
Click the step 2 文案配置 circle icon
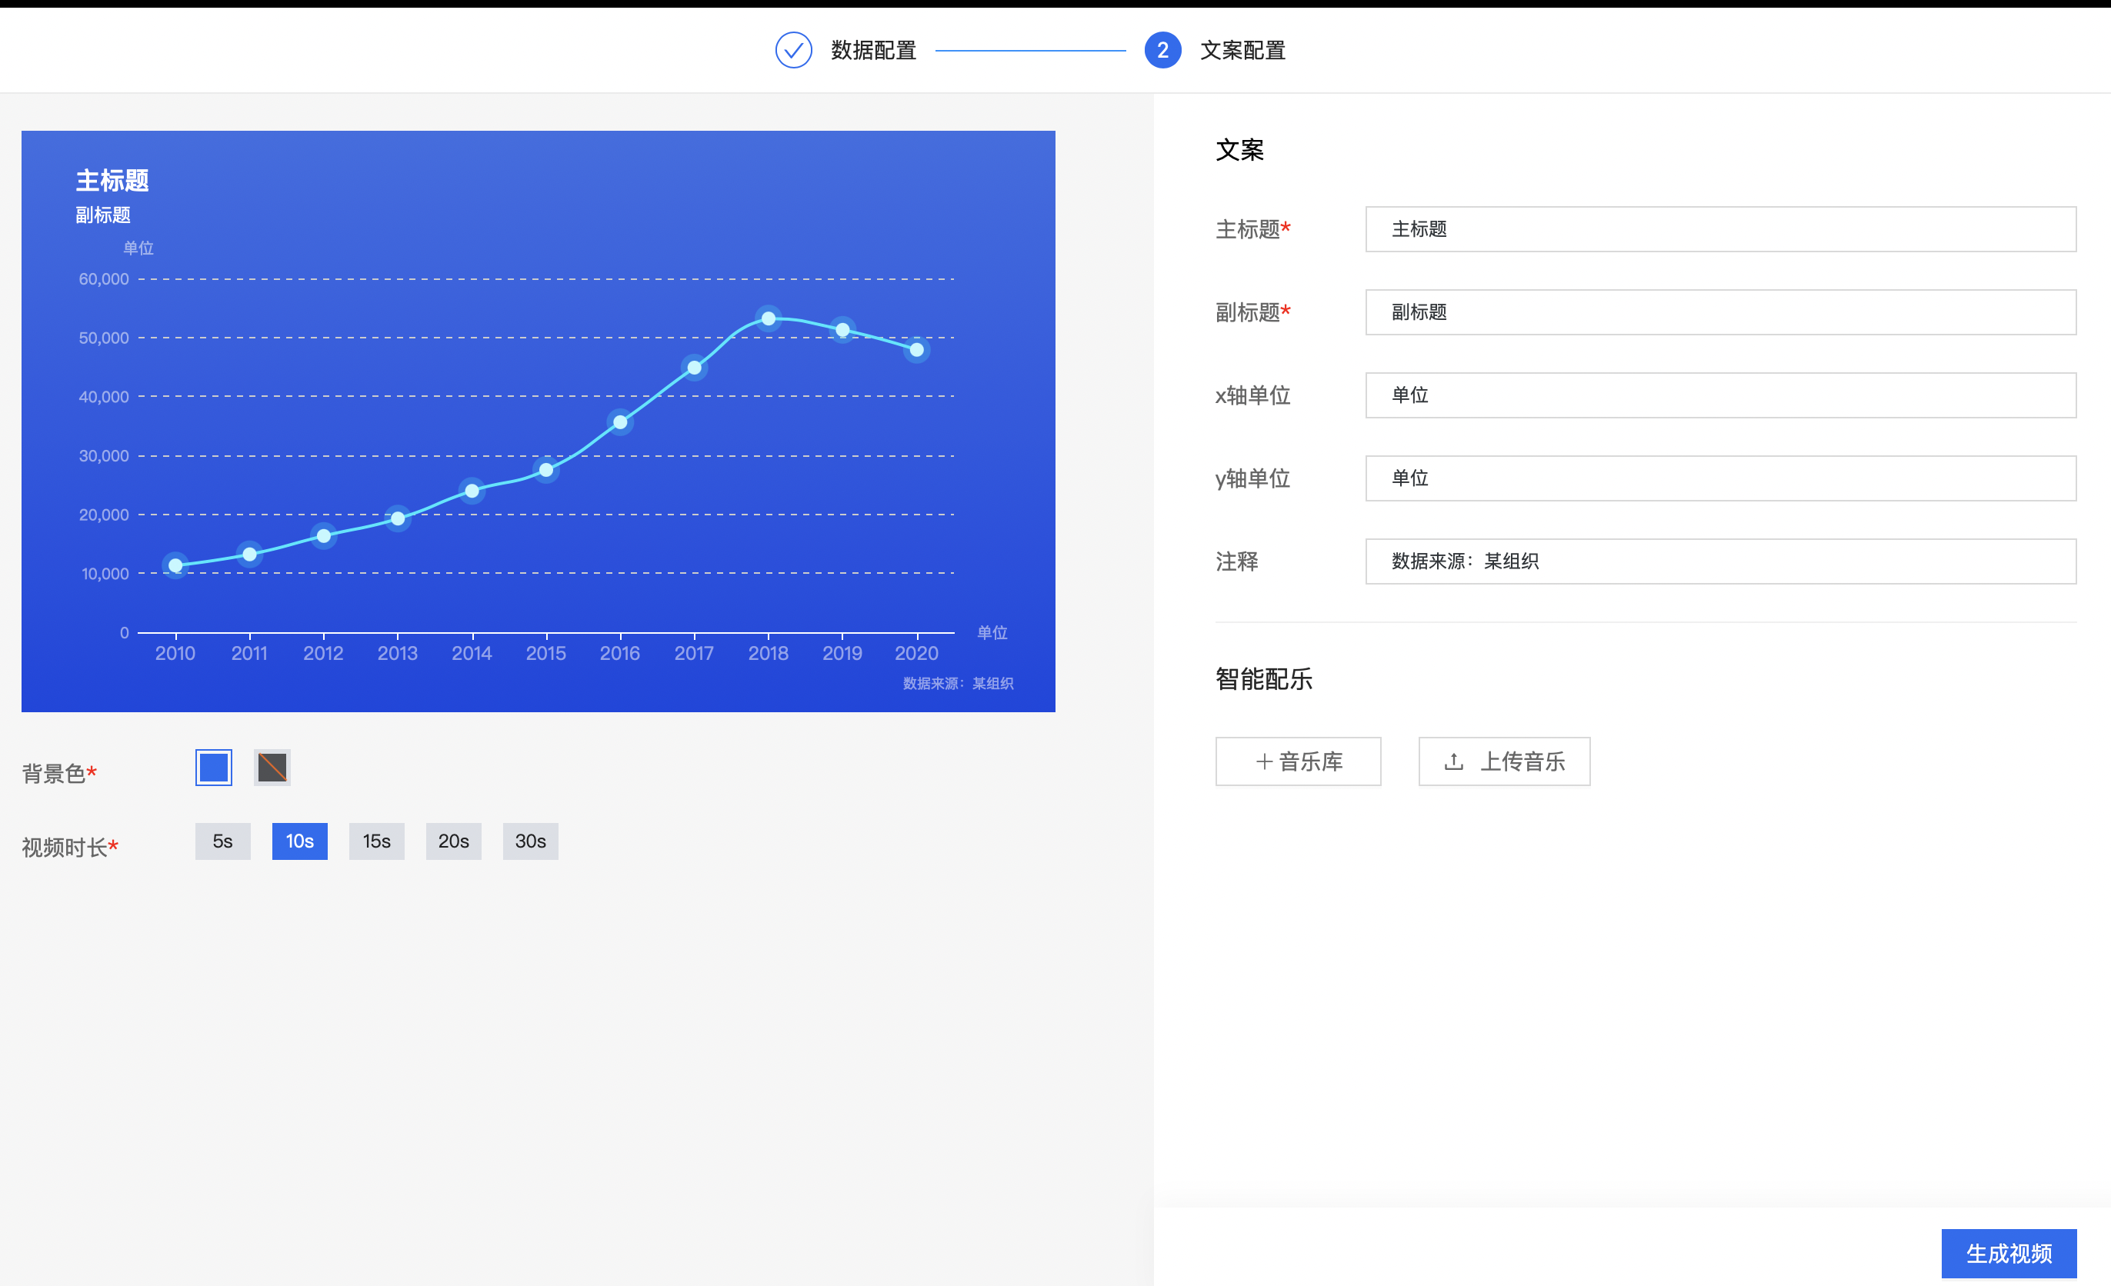[x=1162, y=51]
